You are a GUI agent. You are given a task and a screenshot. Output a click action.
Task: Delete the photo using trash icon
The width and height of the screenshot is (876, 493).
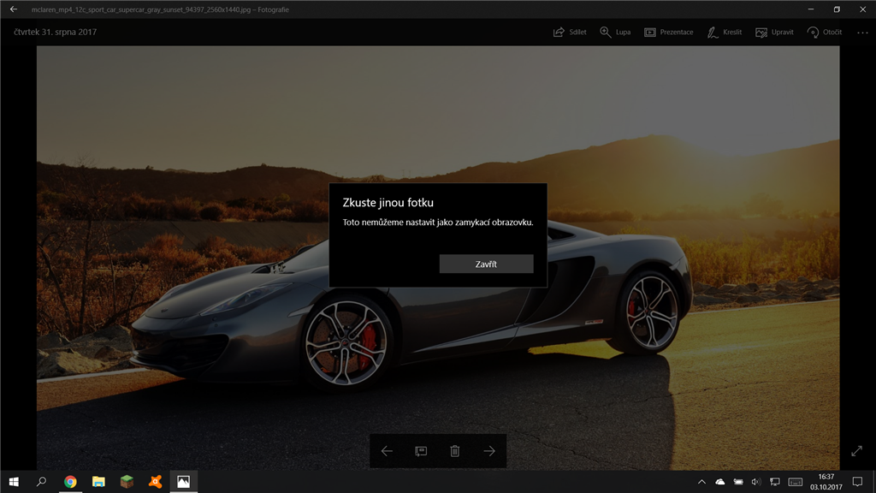coord(455,451)
